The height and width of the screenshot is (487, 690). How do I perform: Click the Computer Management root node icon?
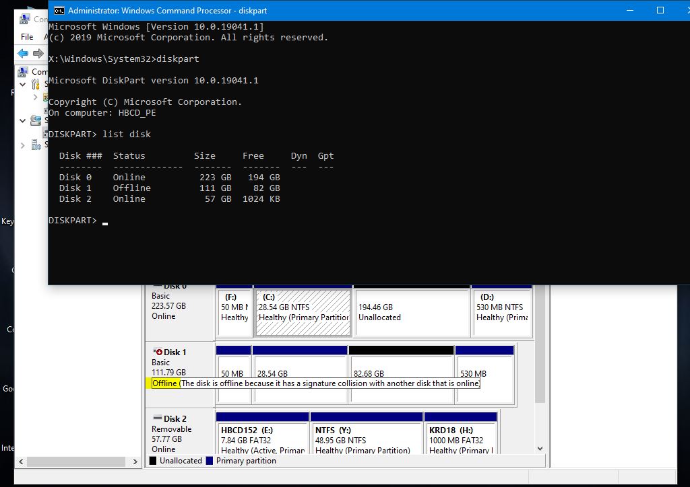[24, 71]
